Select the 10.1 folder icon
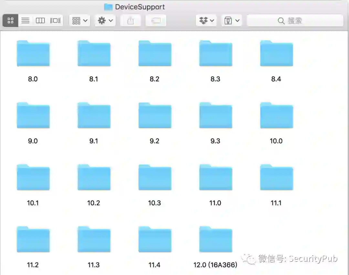 33,177
